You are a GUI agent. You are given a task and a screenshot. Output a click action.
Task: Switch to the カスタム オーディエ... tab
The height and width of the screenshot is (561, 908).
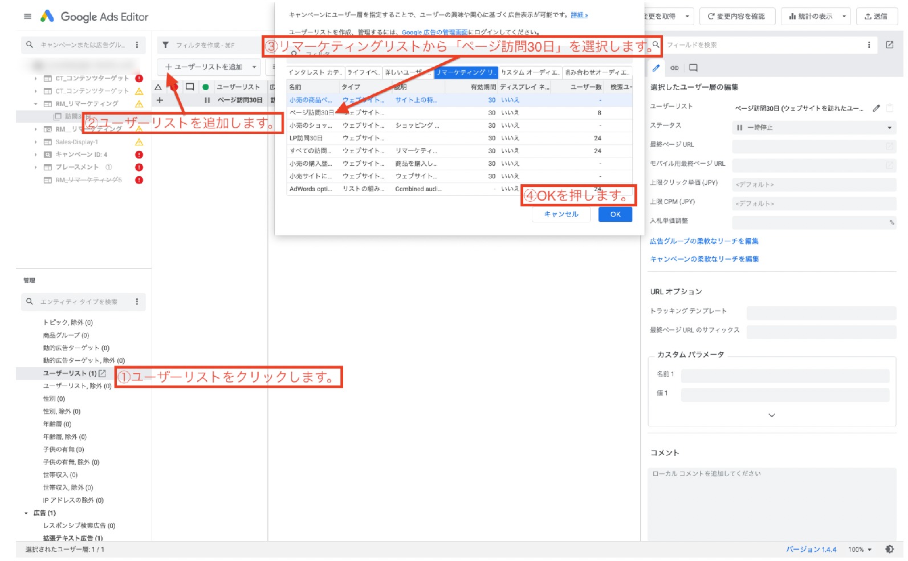530,72
